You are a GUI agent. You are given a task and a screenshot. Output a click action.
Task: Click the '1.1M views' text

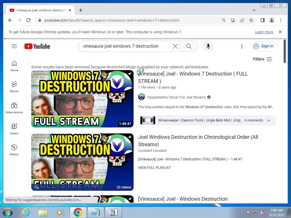coord(147,87)
